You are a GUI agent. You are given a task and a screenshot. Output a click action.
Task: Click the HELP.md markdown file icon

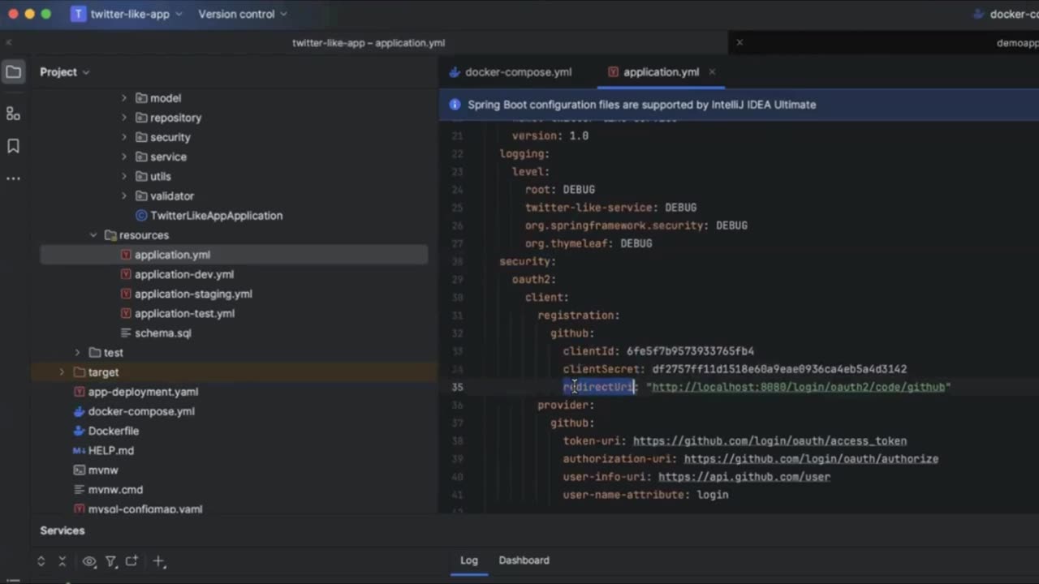[x=80, y=450]
